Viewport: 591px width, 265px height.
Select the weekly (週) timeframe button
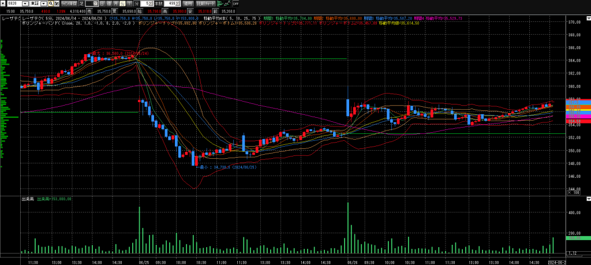pyautogui.click(x=109, y=3)
